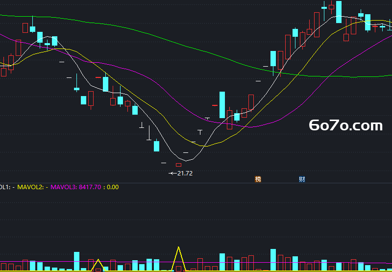Click the cyan candle just left of the 21.72 low
The image size is (392, 272).
click(x=156, y=146)
